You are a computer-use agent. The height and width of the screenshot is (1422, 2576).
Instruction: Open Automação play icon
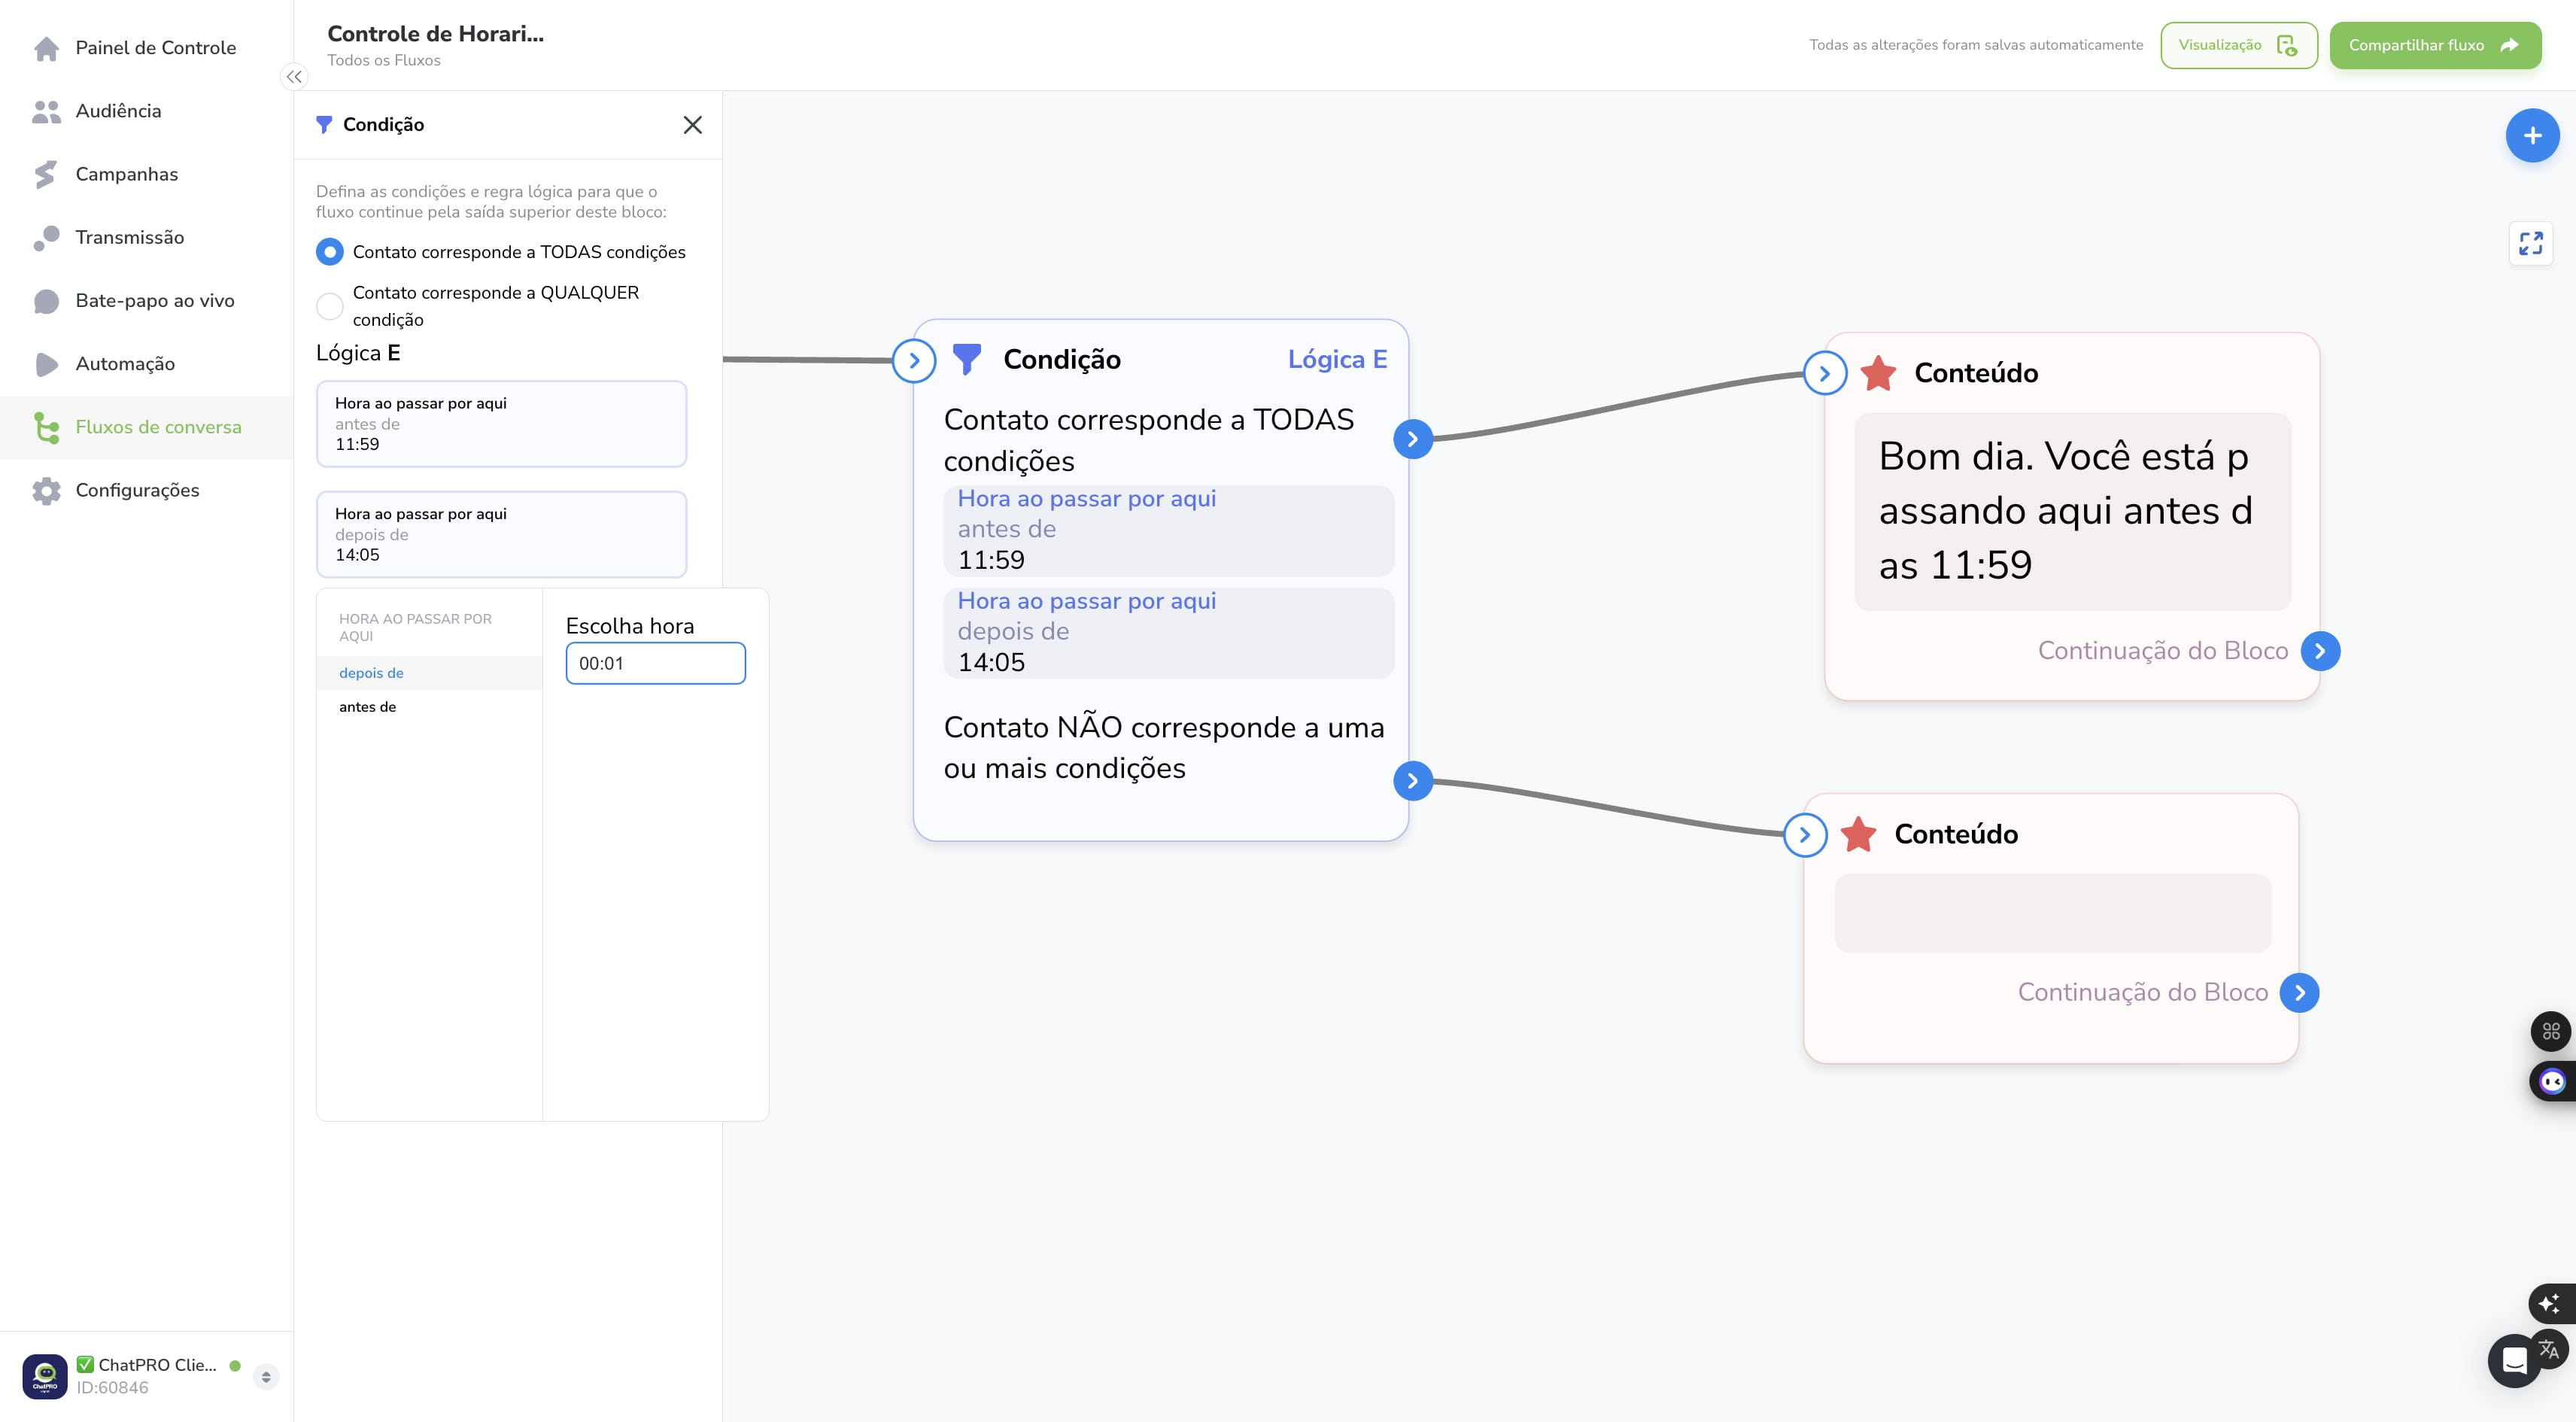46,364
